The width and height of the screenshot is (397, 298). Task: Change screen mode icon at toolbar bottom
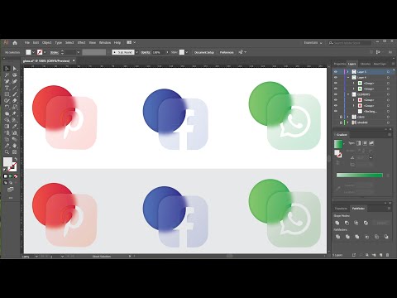[x=11, y=190]
